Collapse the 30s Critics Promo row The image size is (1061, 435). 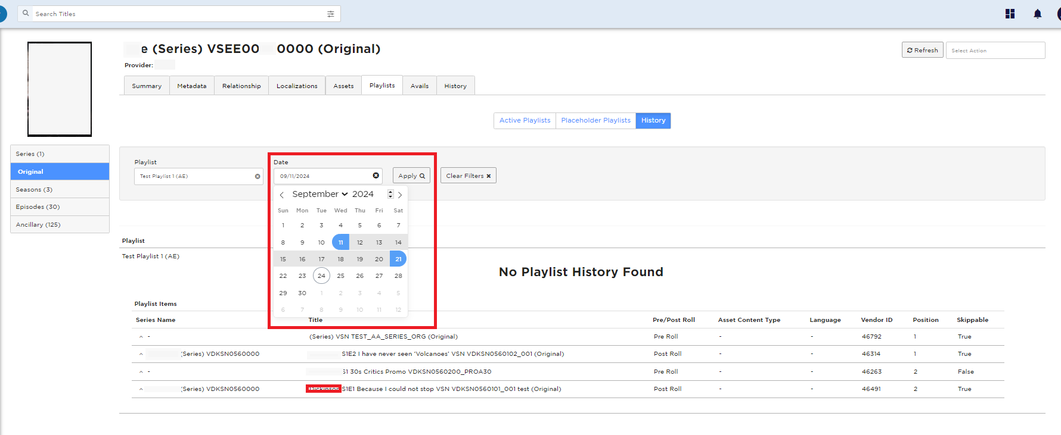(141, 372)
